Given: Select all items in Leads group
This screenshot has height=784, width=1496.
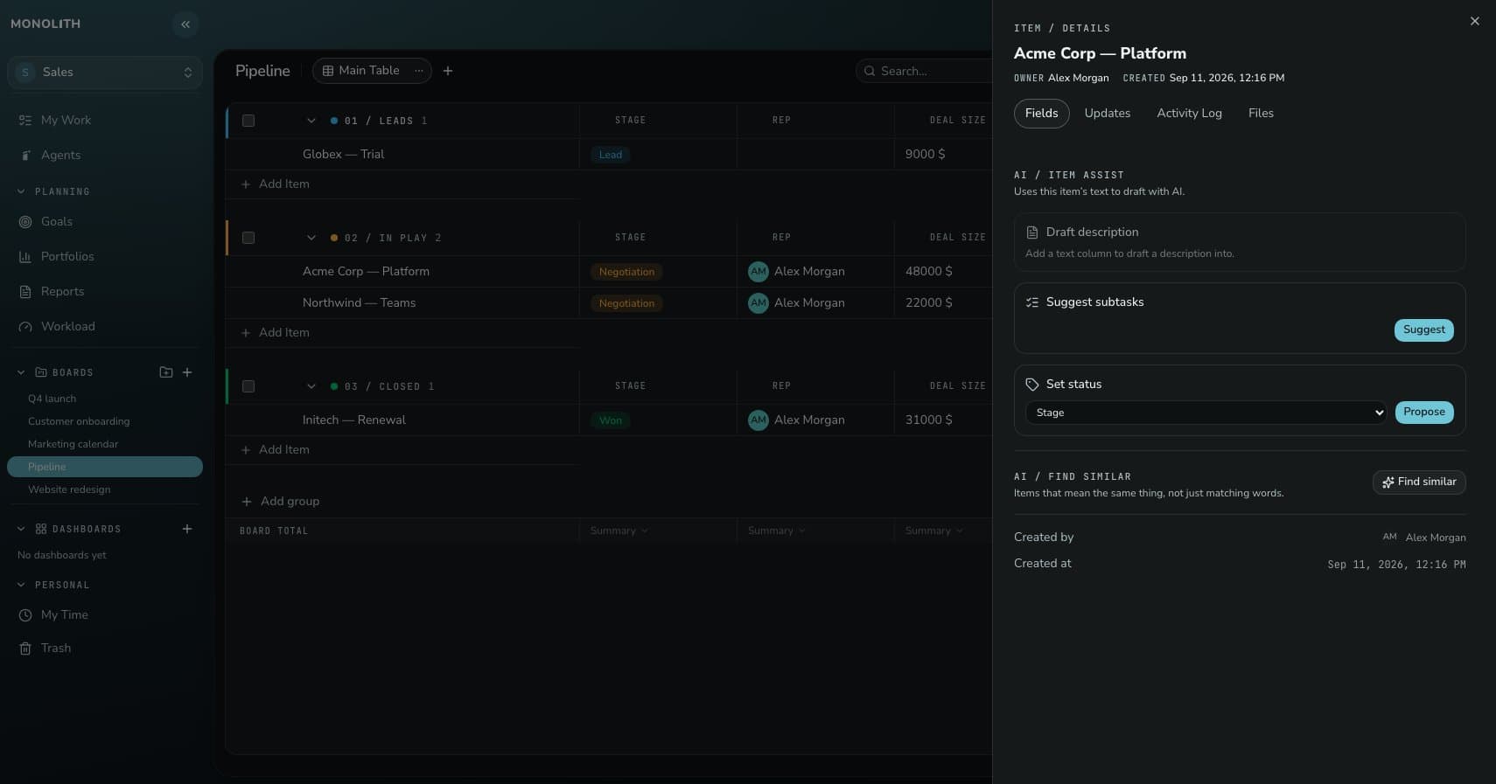Looking at the screenshot, I should pyautogui.click(x=248, y=121).
